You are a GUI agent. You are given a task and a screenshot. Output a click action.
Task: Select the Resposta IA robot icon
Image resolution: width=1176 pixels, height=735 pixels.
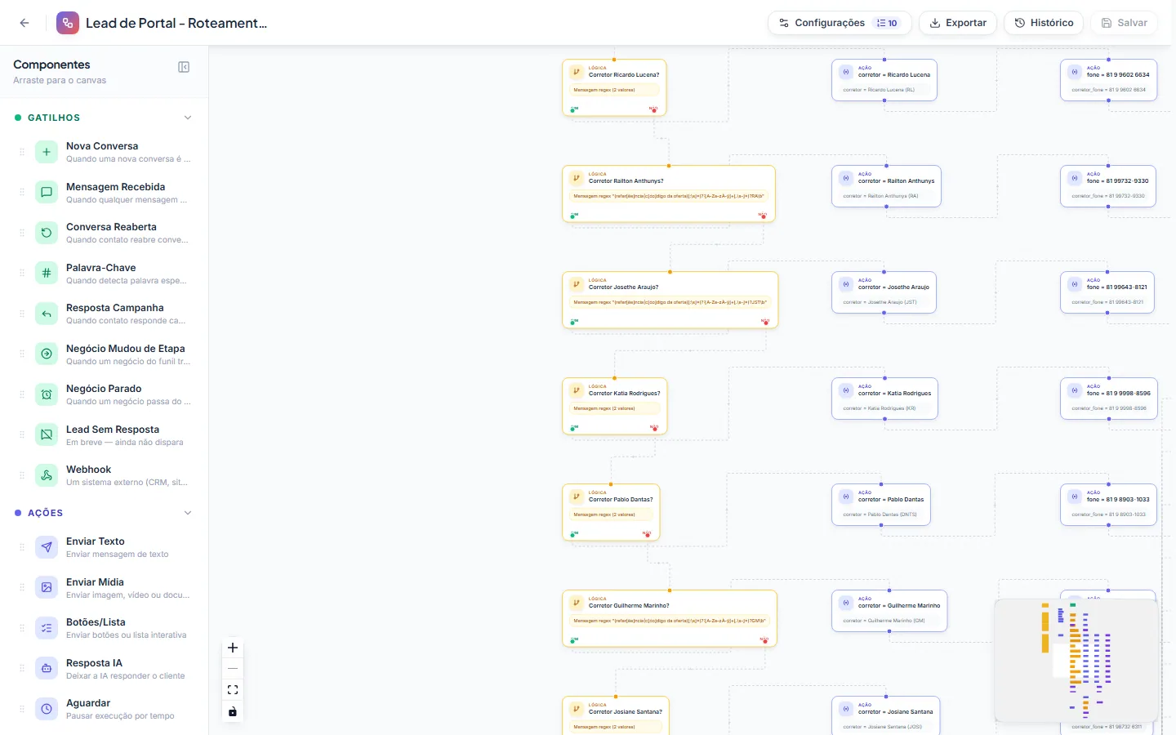coord(47,669)
